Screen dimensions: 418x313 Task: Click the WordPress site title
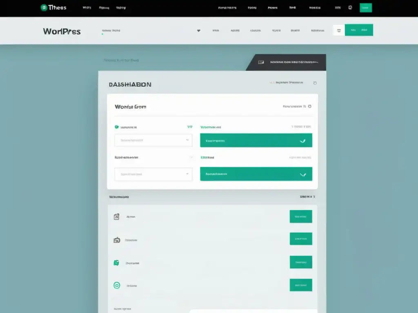tap(62, 31)
